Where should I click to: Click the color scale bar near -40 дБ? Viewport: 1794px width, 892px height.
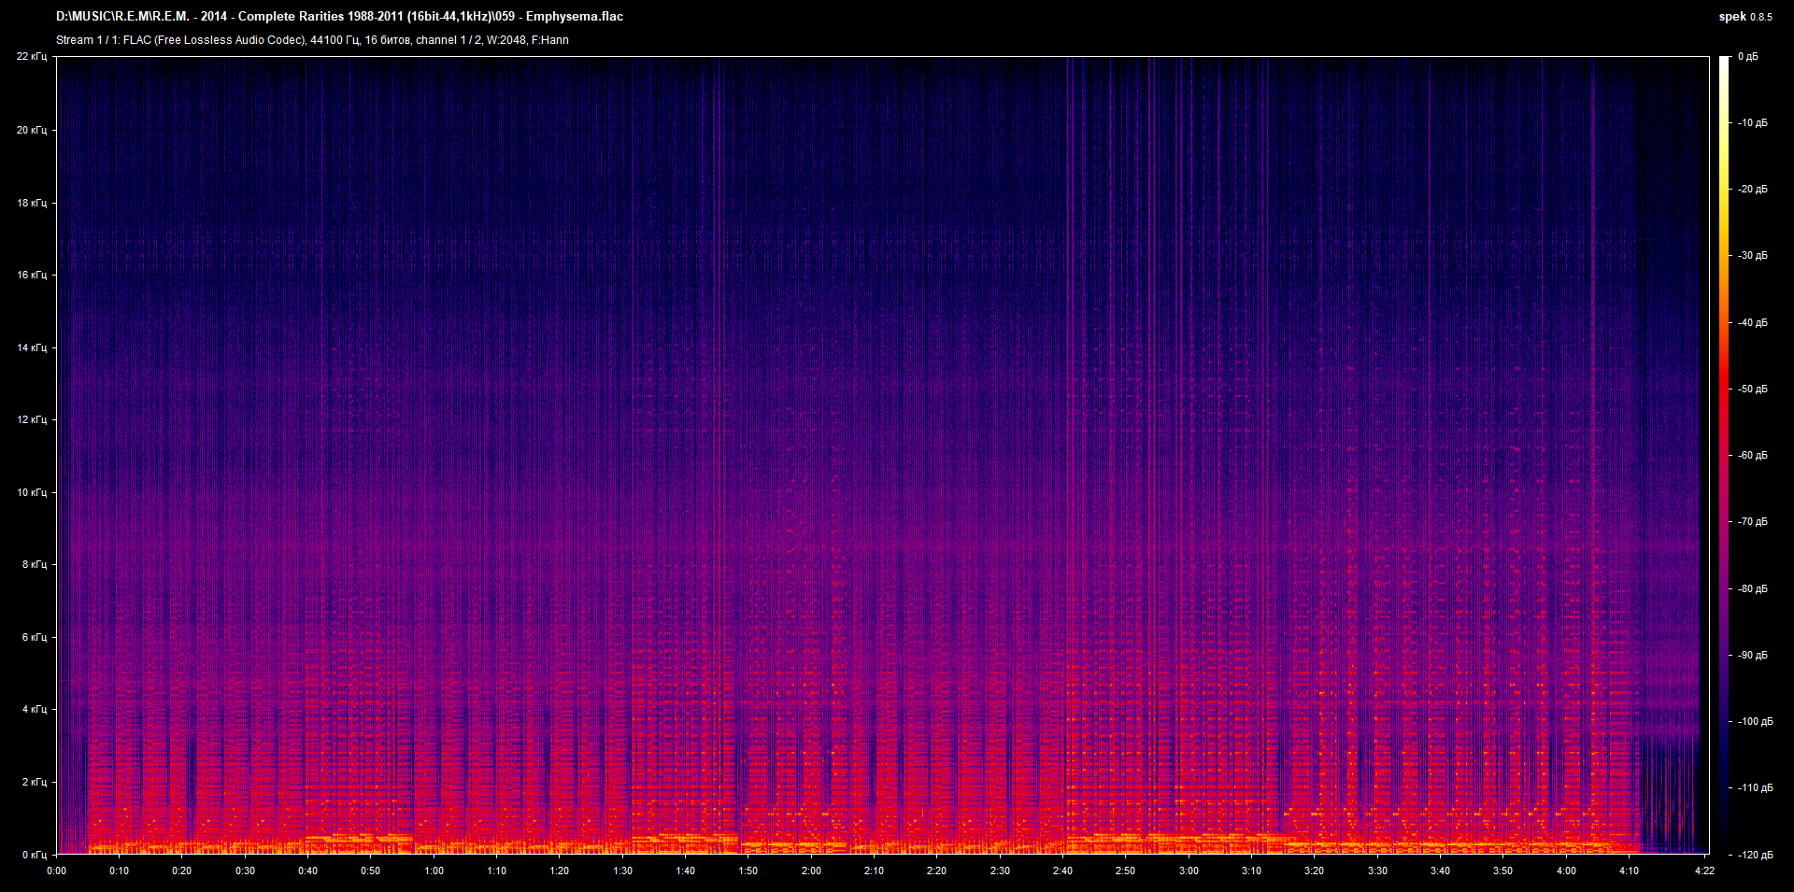click(x=1724, y=322)
